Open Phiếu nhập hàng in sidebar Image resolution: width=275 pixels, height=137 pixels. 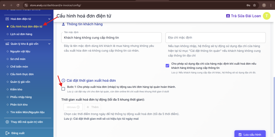click(x=21, y=97)
